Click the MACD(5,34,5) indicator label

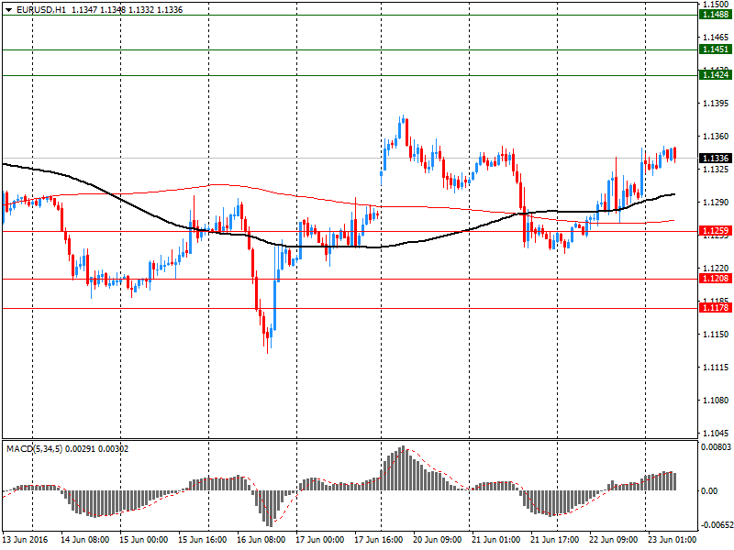tap(35, 448)
